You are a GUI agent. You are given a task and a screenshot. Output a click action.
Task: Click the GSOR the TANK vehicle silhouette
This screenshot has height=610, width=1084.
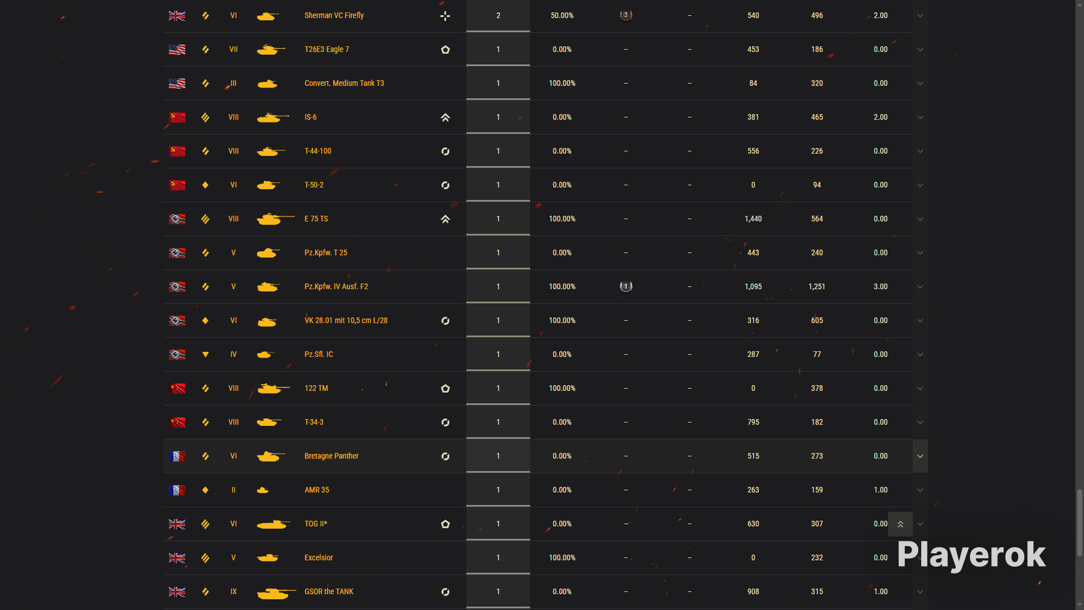tap(276, 592)
